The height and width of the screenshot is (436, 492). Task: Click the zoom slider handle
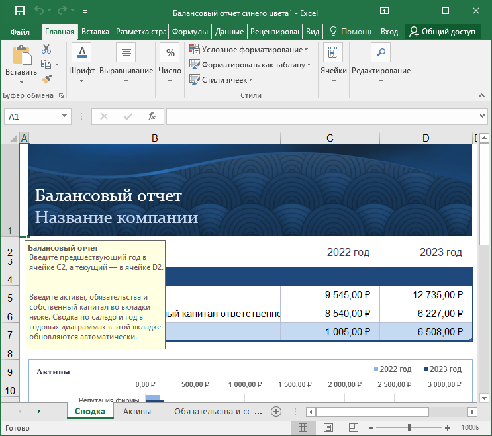(409, 428)
